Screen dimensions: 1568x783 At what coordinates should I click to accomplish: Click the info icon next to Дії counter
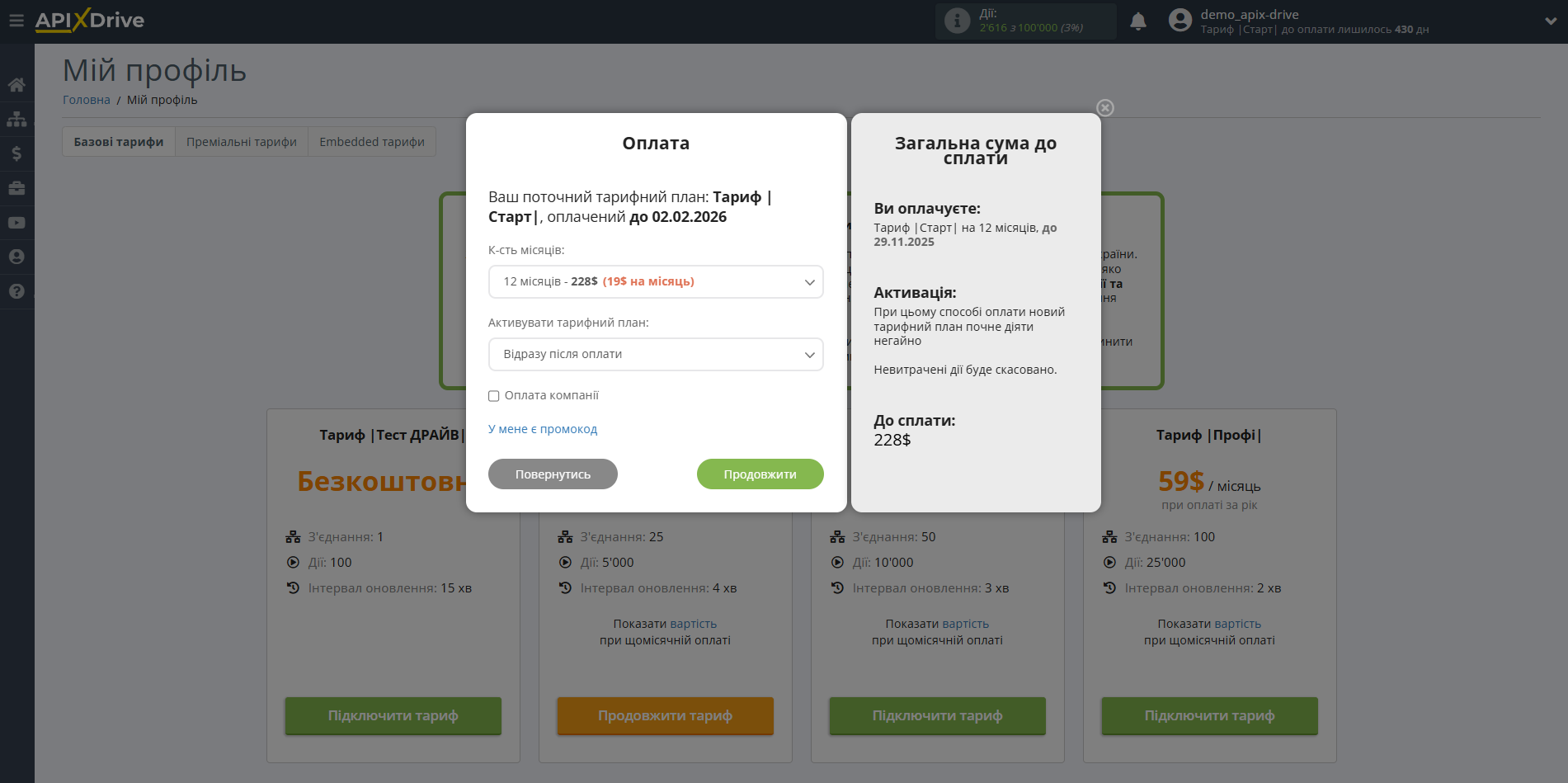[957, 21]
